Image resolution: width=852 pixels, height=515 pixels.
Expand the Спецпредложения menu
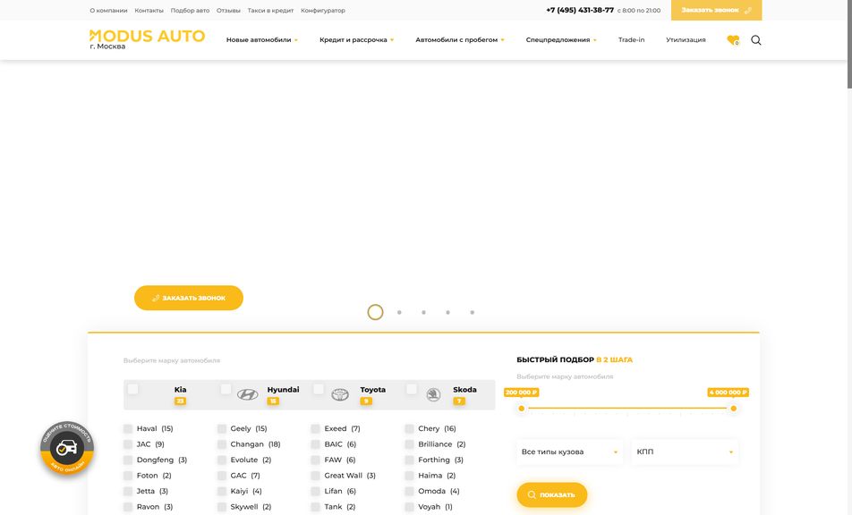(x=561, y=39)
